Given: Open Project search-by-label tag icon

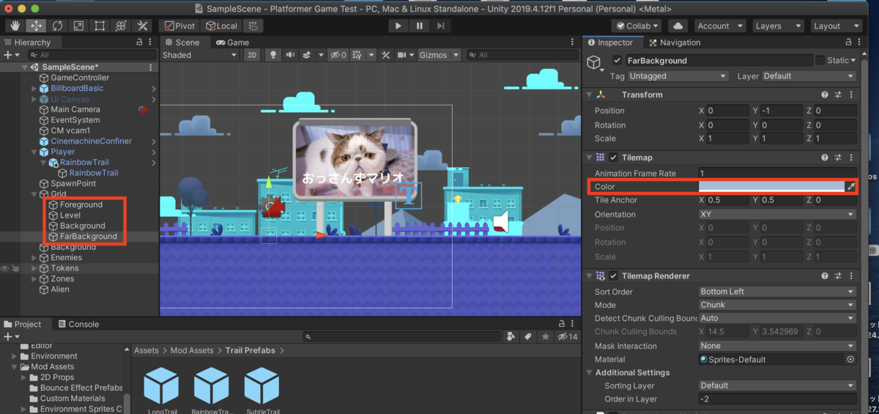Looking at the screenshot, I should pyautogui.click(x=527, y=337).
